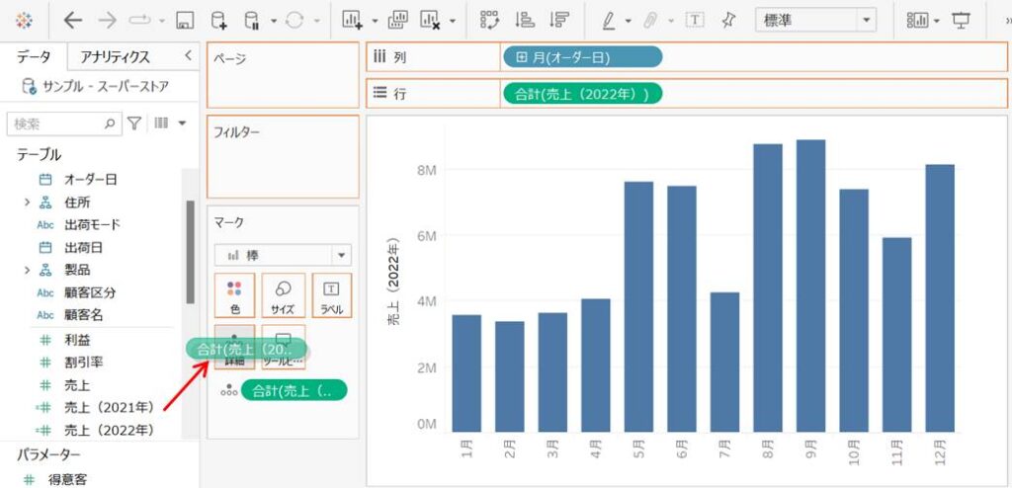
Task: Sort ascending using toolbar icon
Action: click(525, 21)
